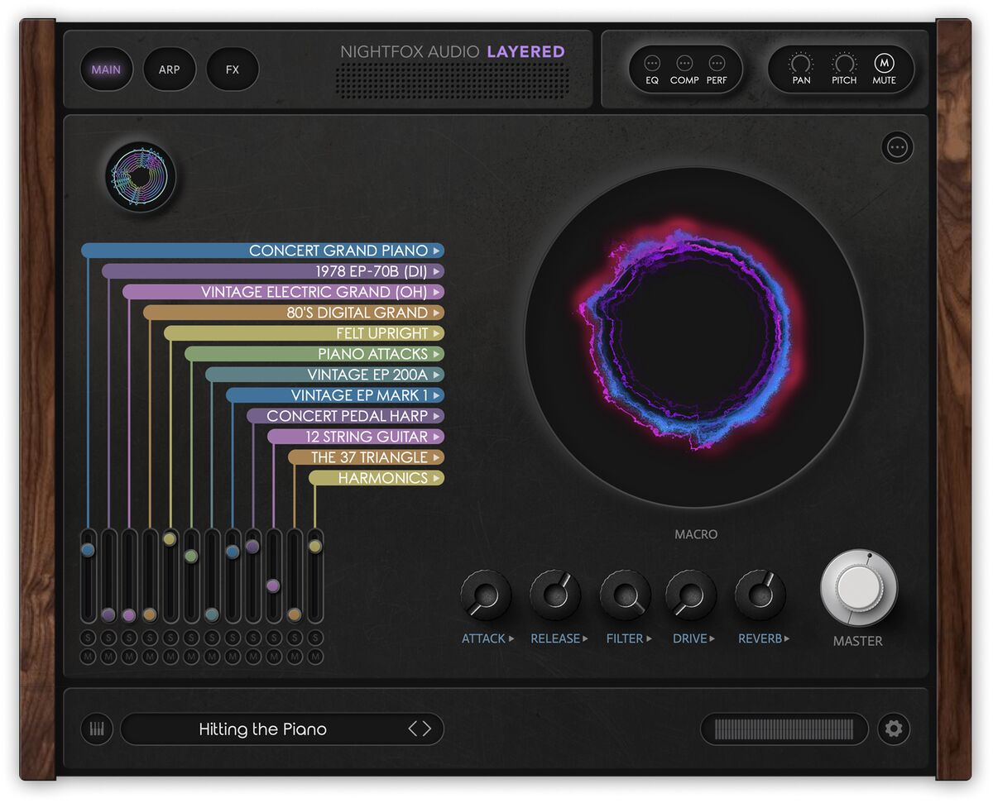Click the preset browse arrows
Screen dimensions: 993x803
coord(420,729)
